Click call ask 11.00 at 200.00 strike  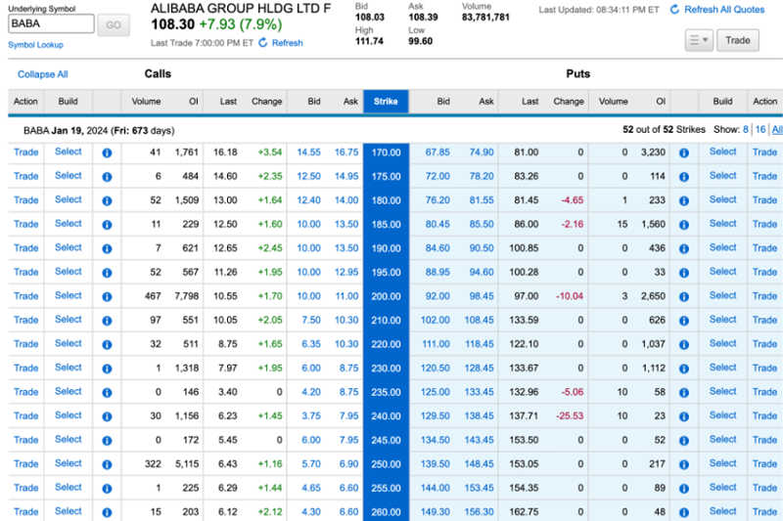click(x=346, y=295)
